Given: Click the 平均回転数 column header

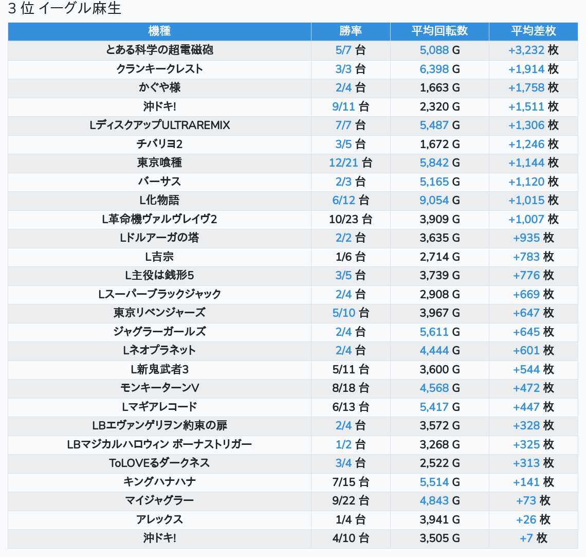Looking at the screenshot, I should coord(440,31).
